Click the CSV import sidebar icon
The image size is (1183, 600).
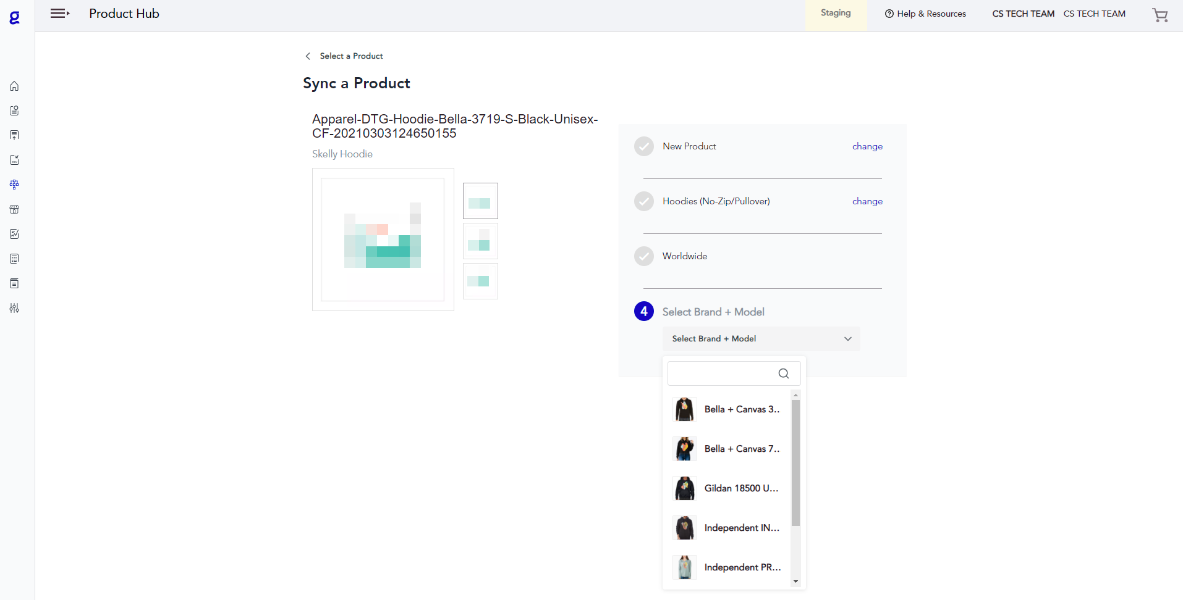pyautogui.click(x=14, y=160)
